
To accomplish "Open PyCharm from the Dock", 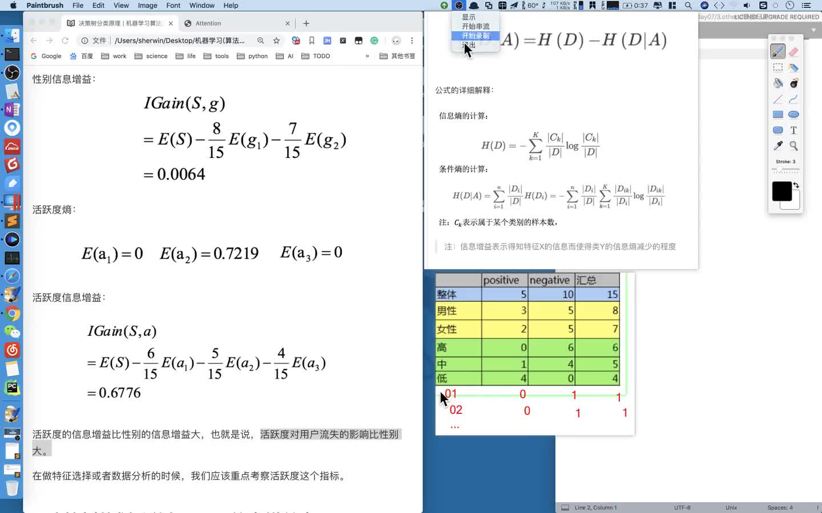I will coord(12,387).
